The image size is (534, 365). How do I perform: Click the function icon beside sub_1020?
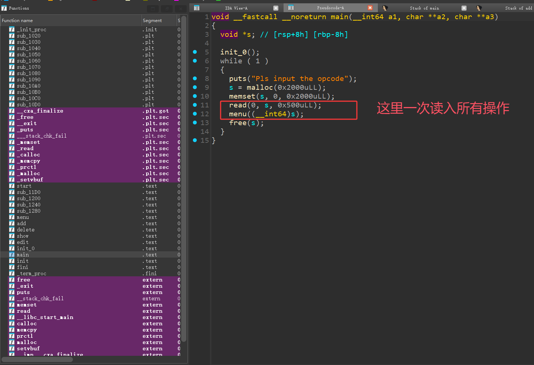click(x=12, y=36)
